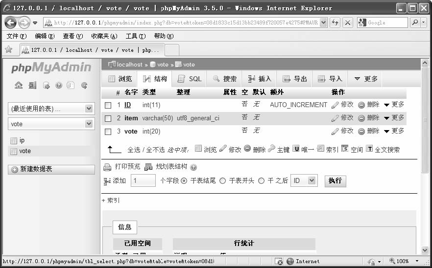432x268 pixels.
Task: Click the Google search input box
Action: click(x=383, y=22)
